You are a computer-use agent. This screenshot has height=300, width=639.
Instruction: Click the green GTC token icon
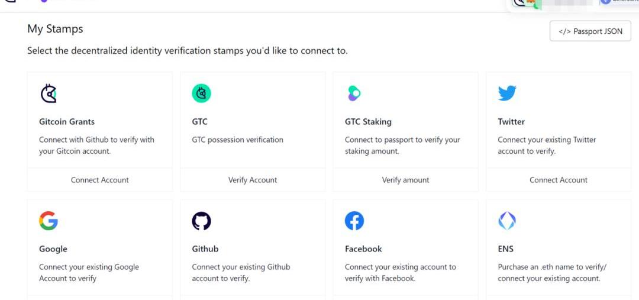(x=201, y=93)
